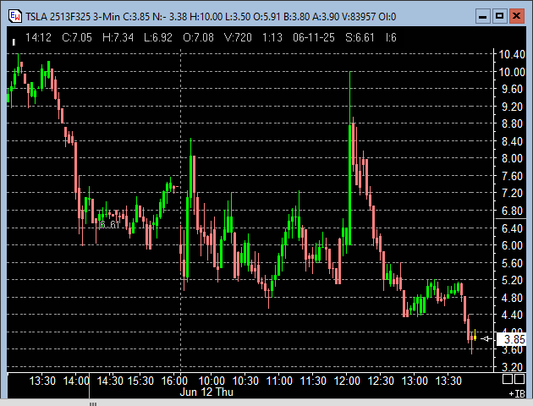Click the 5.20 price axis label

click(512, 280)
